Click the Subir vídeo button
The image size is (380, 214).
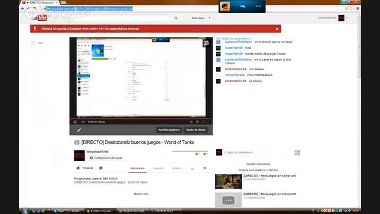[x=198, y=18]
